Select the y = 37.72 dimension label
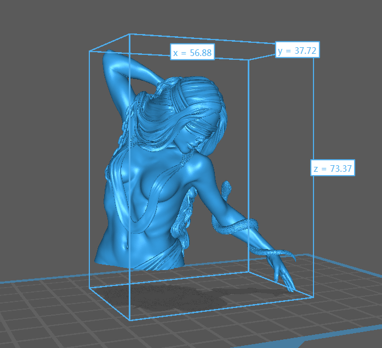382x348 pixels. (297, 50)
